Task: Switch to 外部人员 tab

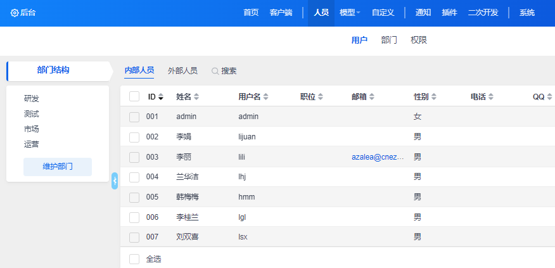Action: (182, 71)
